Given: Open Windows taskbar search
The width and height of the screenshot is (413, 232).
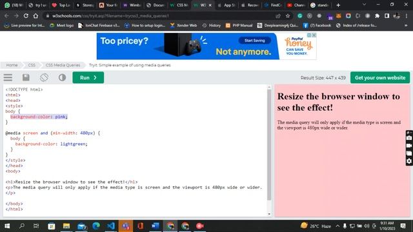Looking at the screenshot, I should coord(22,226).
